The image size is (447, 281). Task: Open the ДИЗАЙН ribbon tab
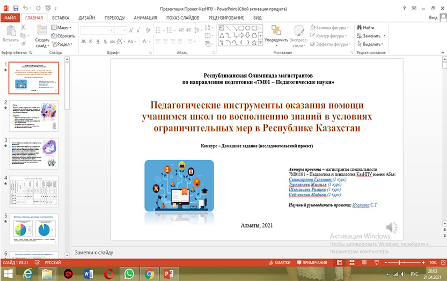(x=86, y=18)
